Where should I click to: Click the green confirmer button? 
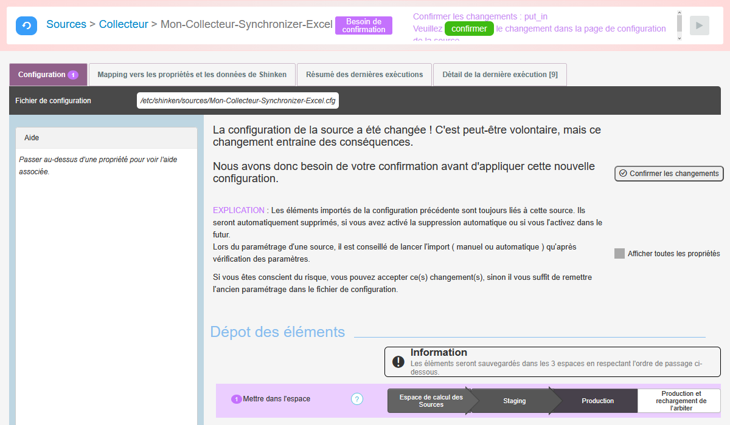(468, 29)
